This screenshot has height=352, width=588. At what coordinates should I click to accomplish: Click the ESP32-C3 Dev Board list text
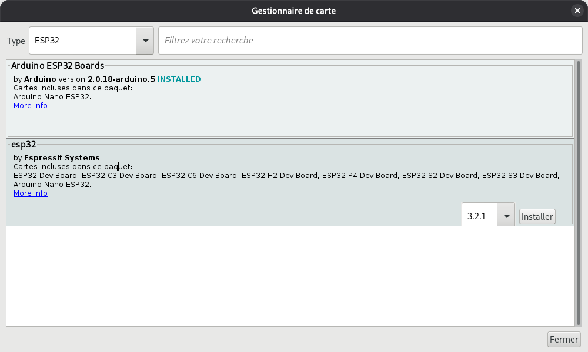click(x=119, y=176)
